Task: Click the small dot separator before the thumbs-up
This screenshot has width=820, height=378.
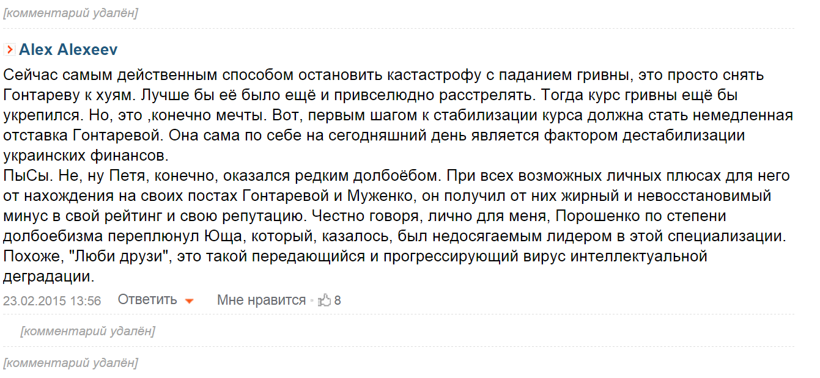Action: point(311,301)
